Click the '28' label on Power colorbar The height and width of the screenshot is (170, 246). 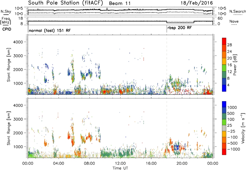point(229,45)
